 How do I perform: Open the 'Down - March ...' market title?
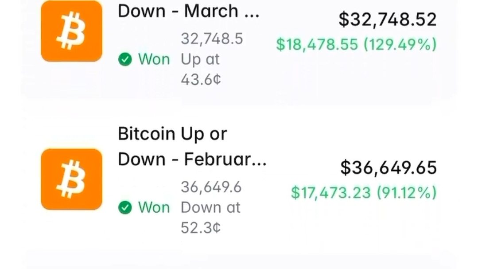[188, 11]
